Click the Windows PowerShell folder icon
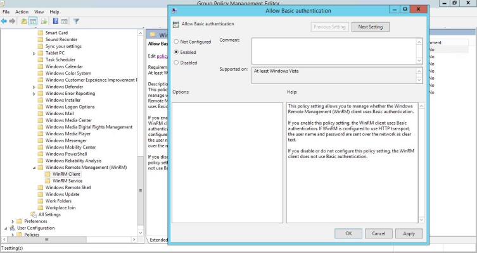This screenshot has height=253, width=477. coord(40,154)
